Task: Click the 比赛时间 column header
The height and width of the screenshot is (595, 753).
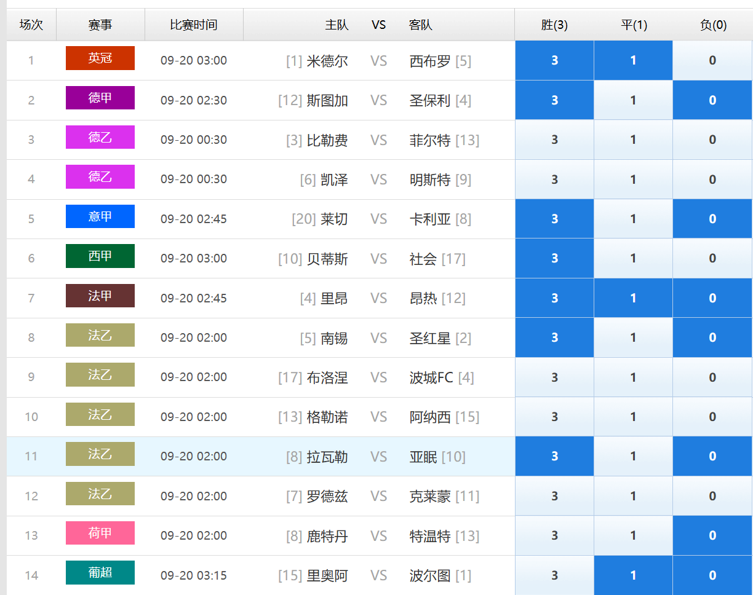Action: click(194, 25)
